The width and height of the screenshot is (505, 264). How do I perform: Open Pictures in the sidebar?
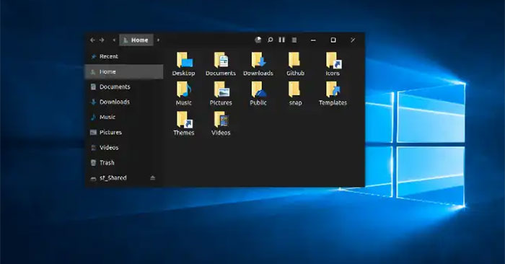124,132
